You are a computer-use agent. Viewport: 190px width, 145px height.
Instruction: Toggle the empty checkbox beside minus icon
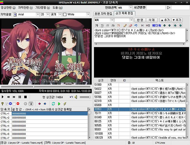14,104
